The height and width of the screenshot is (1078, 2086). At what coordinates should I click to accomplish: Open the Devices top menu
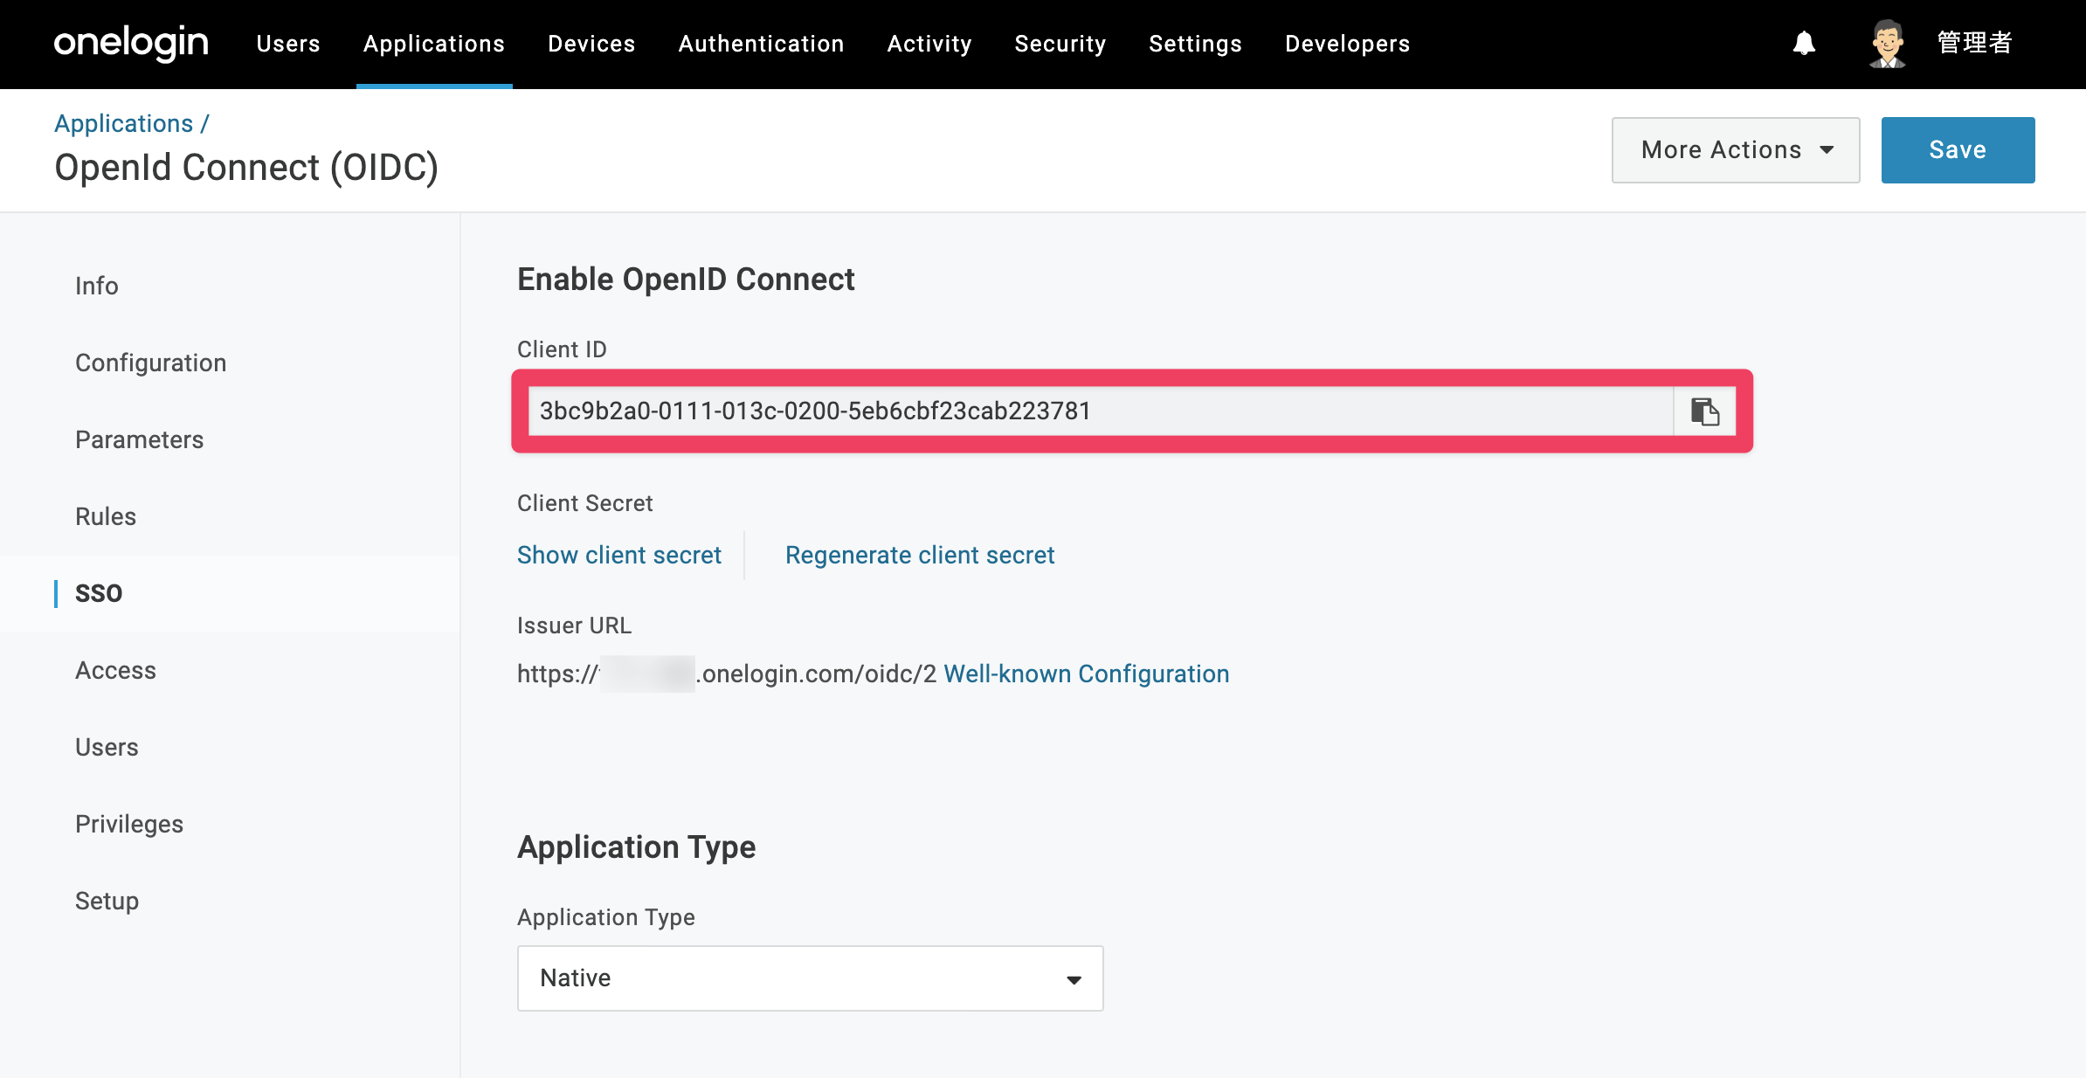click(591, 44)
